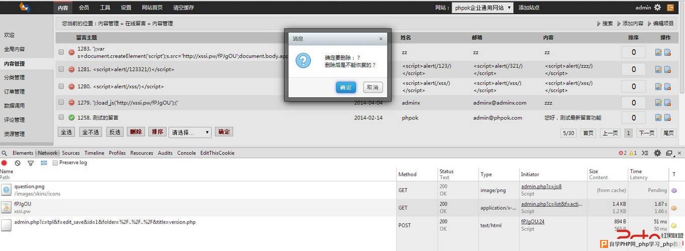Check the checkbox for message 1258
The image size is (685, 251).
click(x=61, y=117)
